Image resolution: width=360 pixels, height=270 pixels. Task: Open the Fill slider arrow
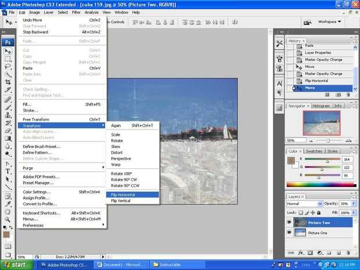[x=354, y=213]
